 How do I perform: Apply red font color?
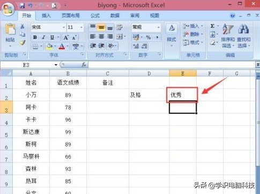[62, 46]
